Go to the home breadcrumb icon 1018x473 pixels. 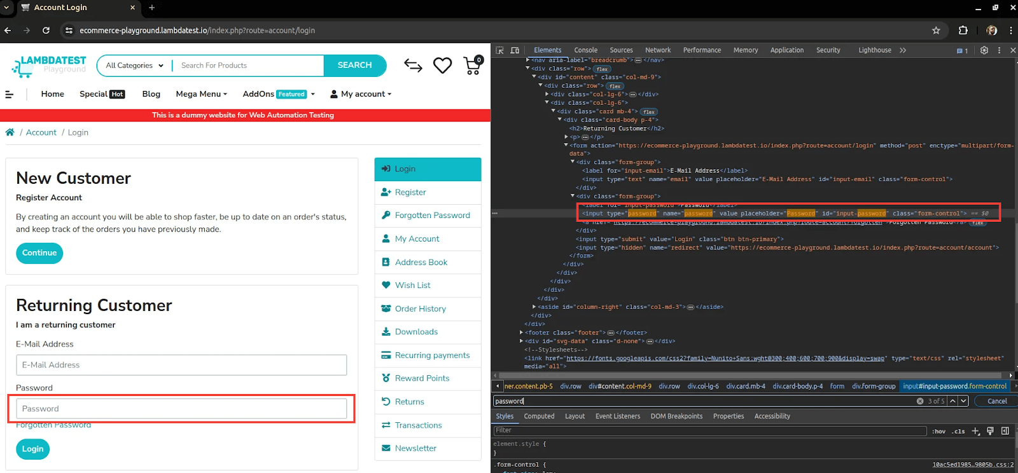[10, 132]
